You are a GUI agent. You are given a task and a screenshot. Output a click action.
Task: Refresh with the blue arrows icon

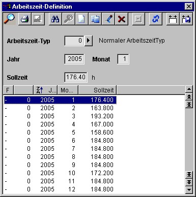(x=156, y=19)
